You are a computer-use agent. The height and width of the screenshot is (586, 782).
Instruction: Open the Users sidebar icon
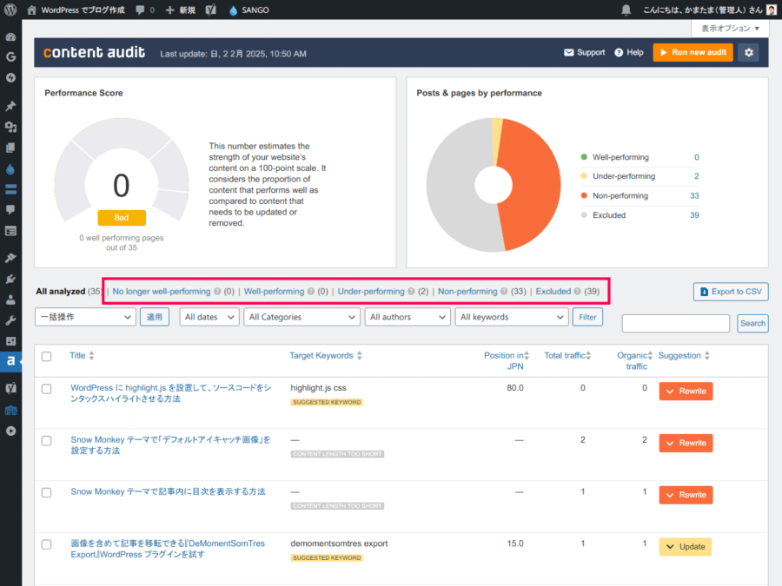click(x=10, y=300)
